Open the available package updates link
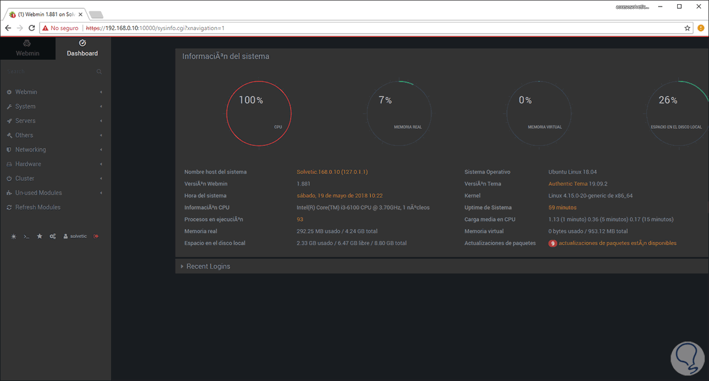The image size is (709, 381). pyautogui.click(x=617, y=243)
